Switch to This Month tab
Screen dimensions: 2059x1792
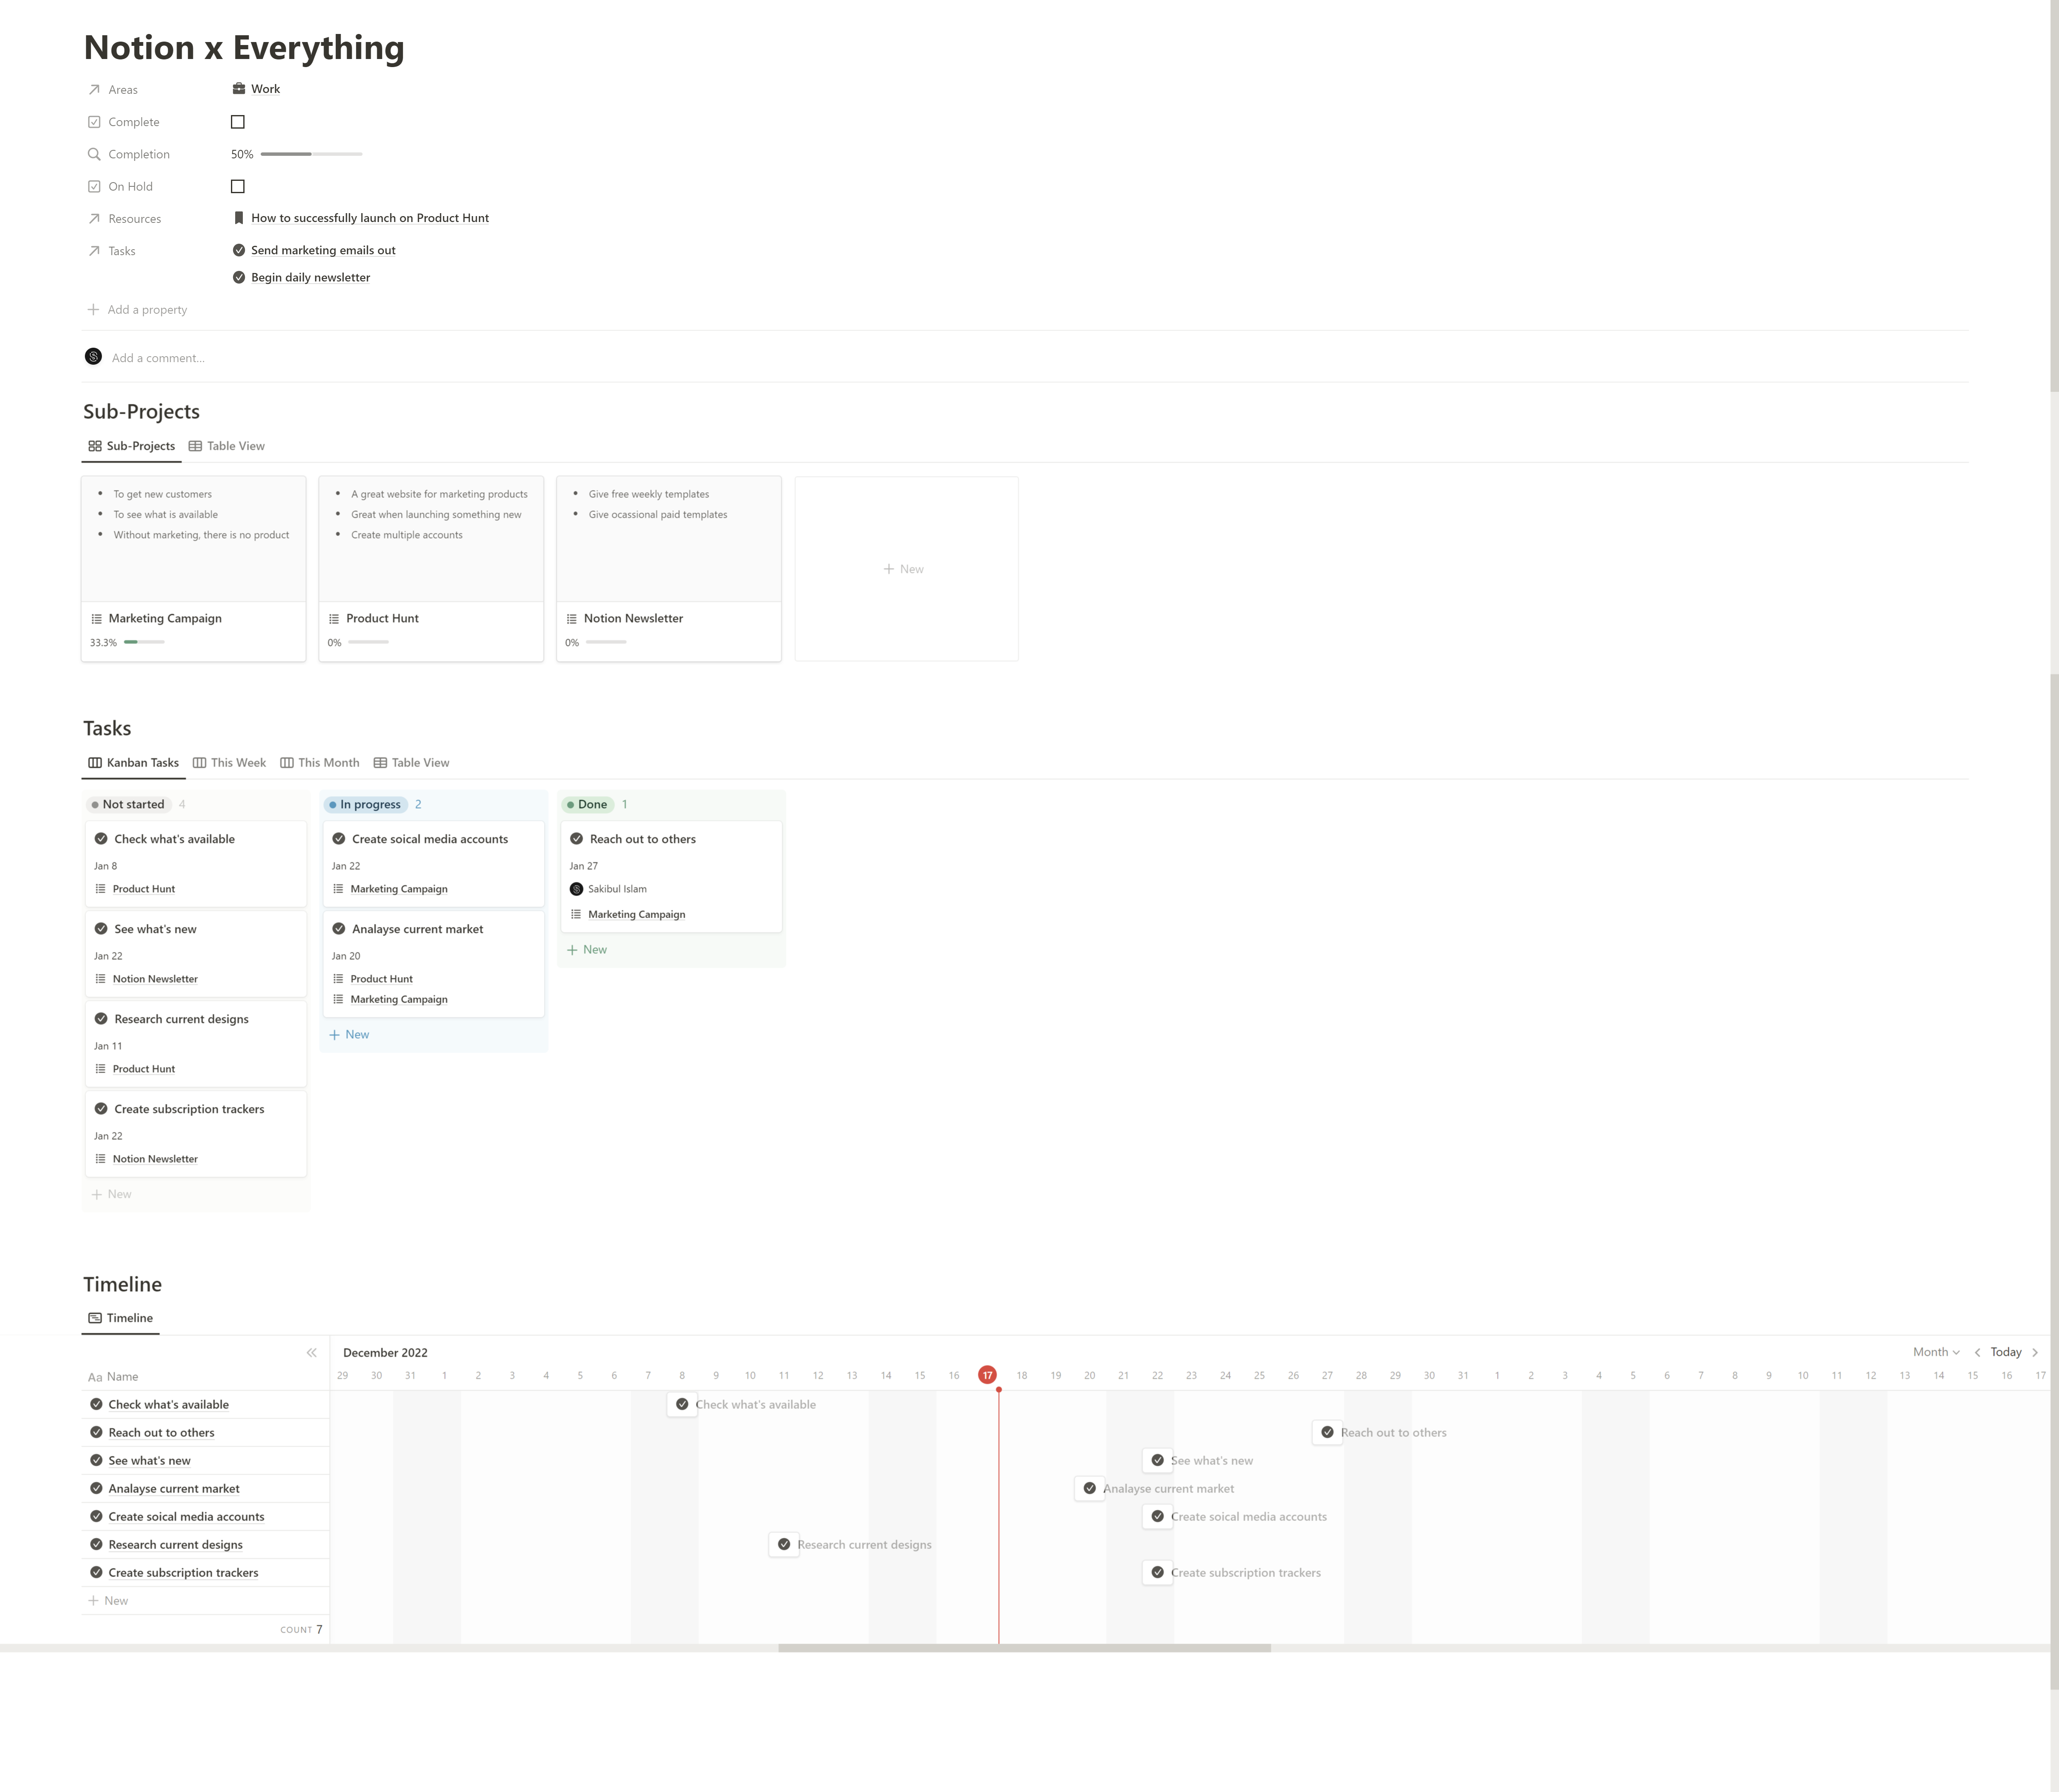[x=320, y=763]
